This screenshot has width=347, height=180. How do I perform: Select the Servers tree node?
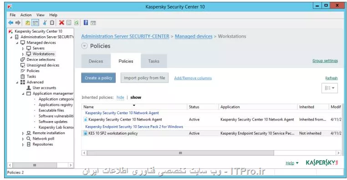[x=39, y=48]
